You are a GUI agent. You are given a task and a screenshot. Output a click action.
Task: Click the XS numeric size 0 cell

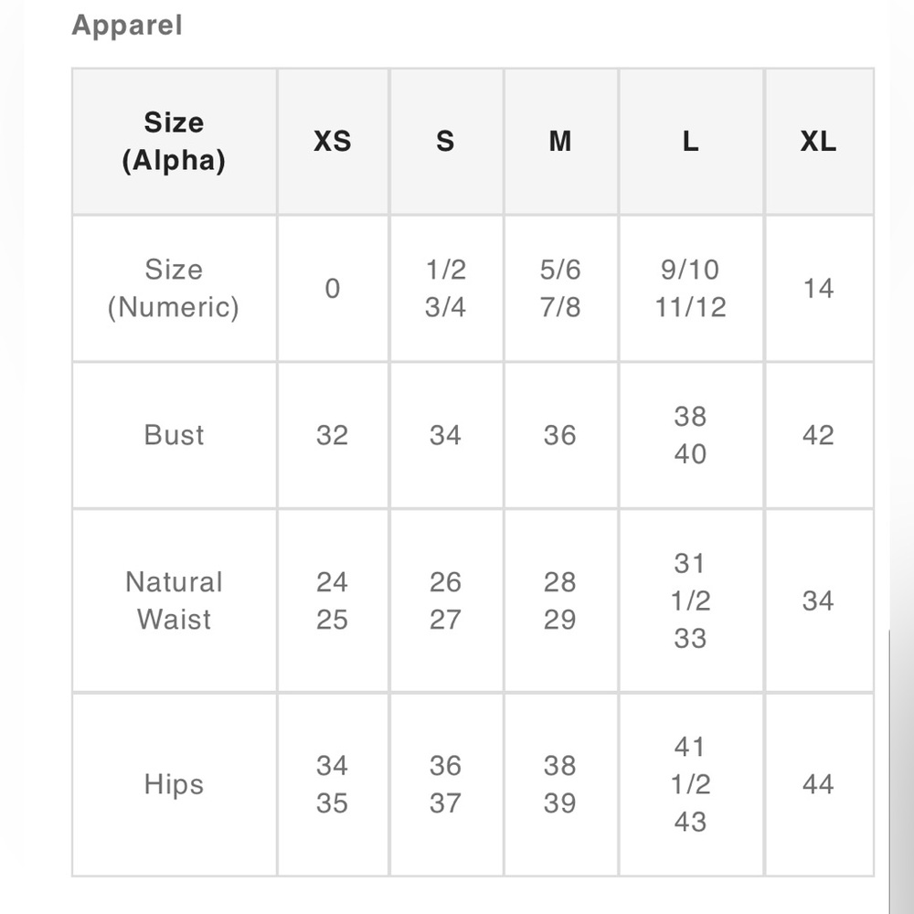coord(332,289)
